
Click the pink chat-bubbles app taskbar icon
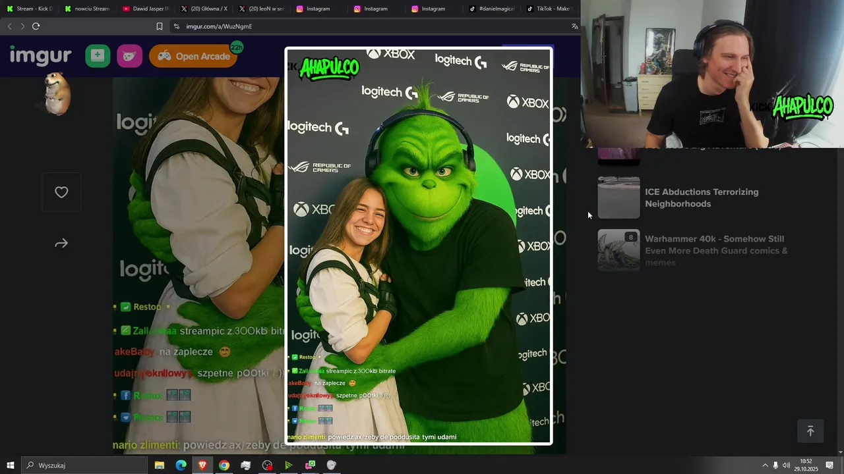(310, 465)
